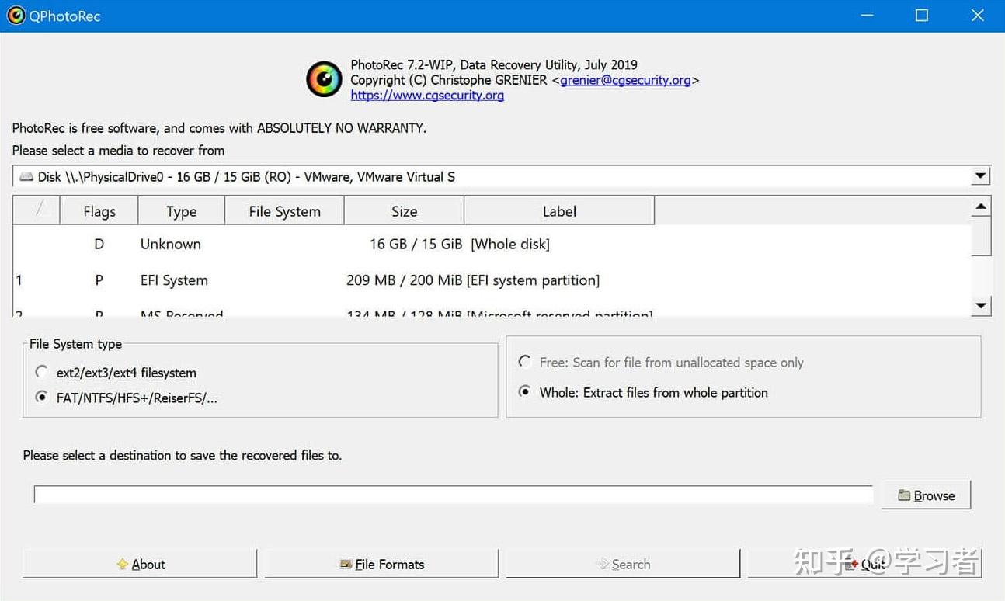Select ext2/ext3/ext4 filesystem radio button

coord(42,372)
